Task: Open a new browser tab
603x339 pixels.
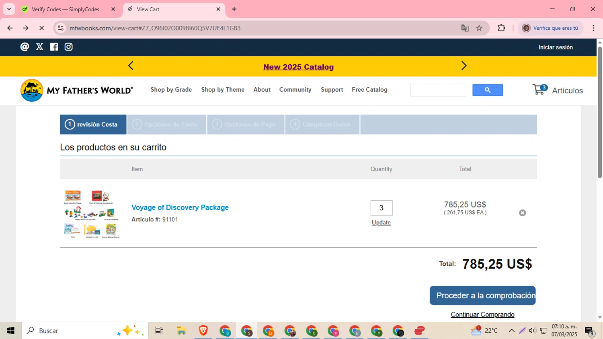Action: [x=234, y=9]
